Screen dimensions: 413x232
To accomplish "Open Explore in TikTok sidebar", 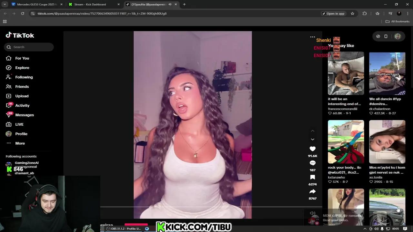I will point(22,68).
